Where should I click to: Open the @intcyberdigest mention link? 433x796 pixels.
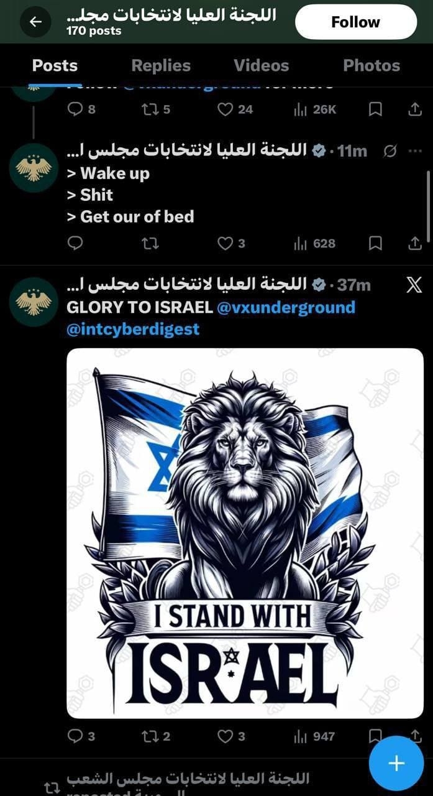coord(133,329)
